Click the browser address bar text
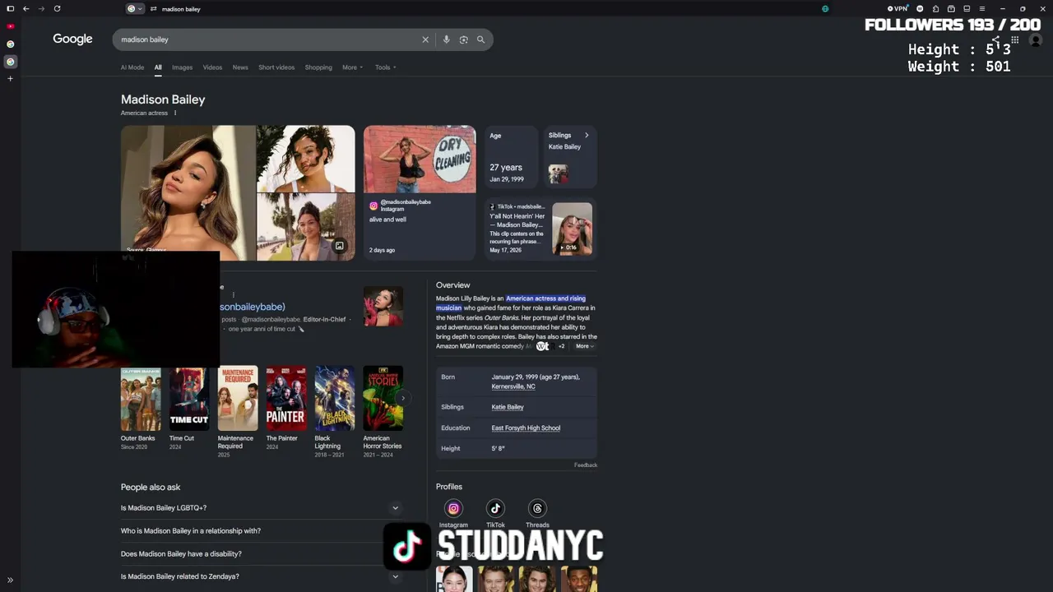The image size is (1053, 592). 181,9
